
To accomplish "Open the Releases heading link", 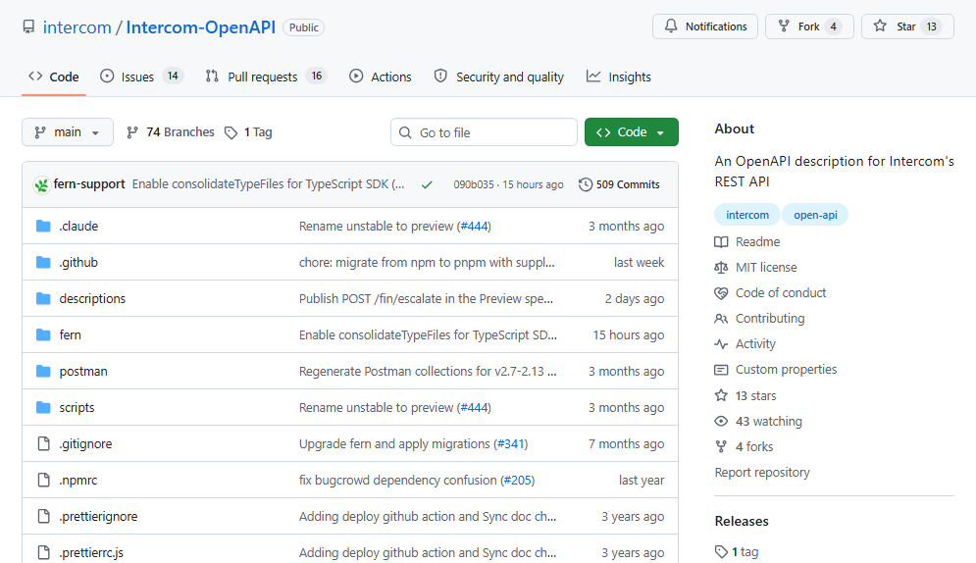I will (x=742, y=522).
